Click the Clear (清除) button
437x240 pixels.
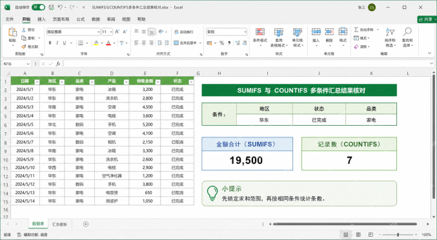(x=361, y=46)
